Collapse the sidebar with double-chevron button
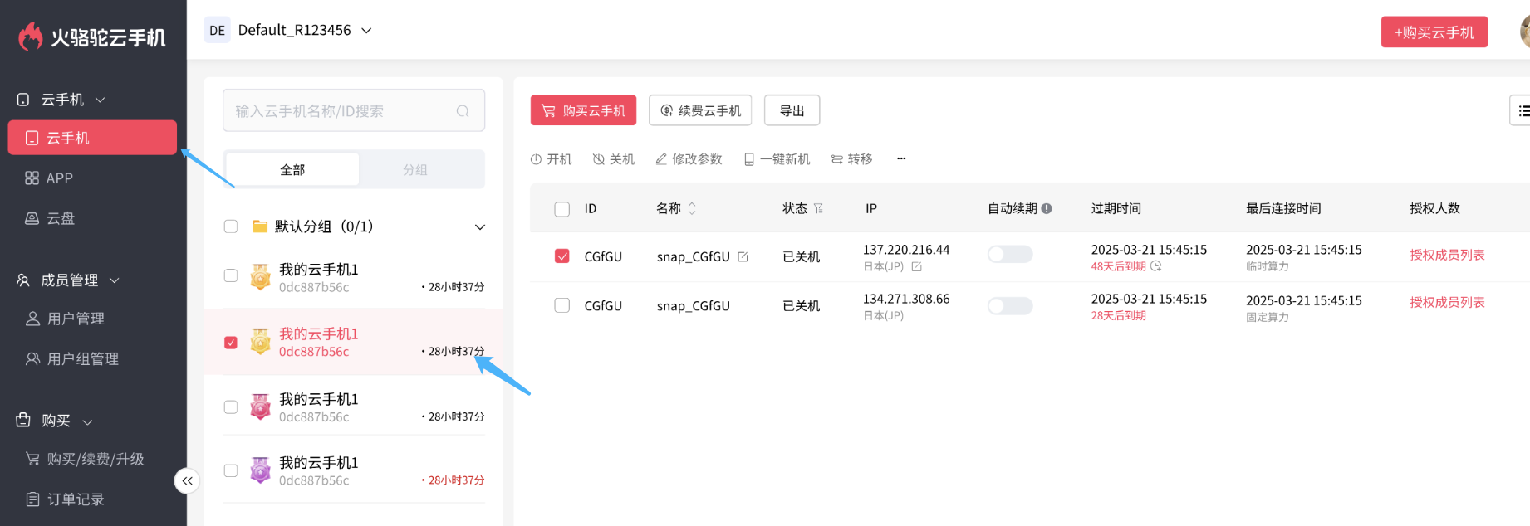Image resolution: width=1530 pixels, height=526 pixels. 187,481
